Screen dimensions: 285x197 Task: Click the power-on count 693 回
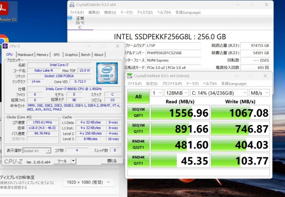(256, 68)
